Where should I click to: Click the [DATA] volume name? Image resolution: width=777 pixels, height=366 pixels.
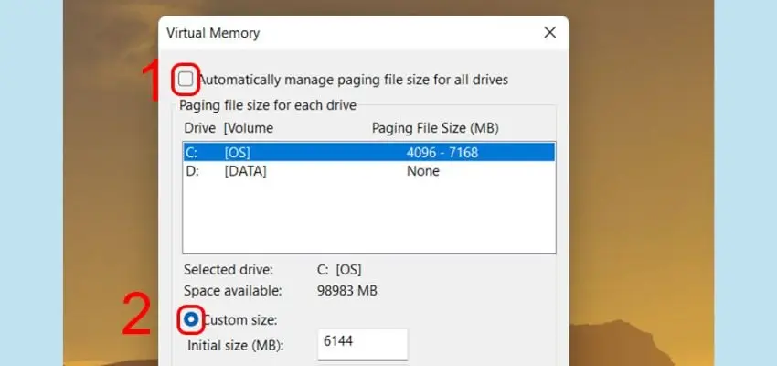click(x=245, y=171)
